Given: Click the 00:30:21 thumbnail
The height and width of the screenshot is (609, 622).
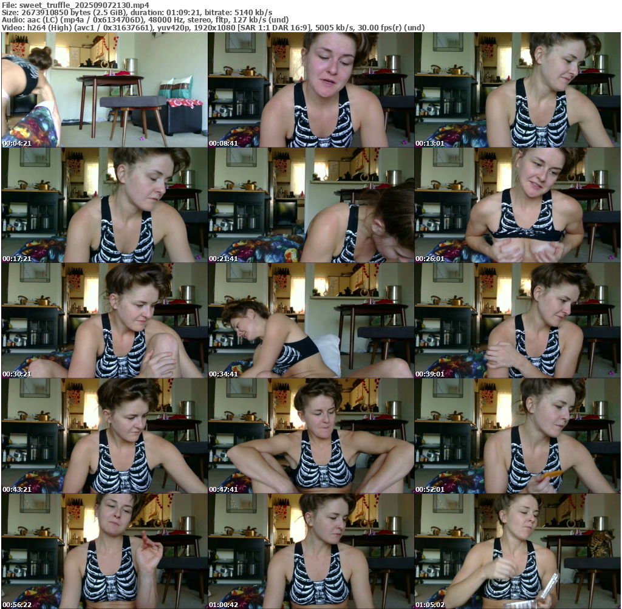Looking at the screenshot, I should point(104,321).
